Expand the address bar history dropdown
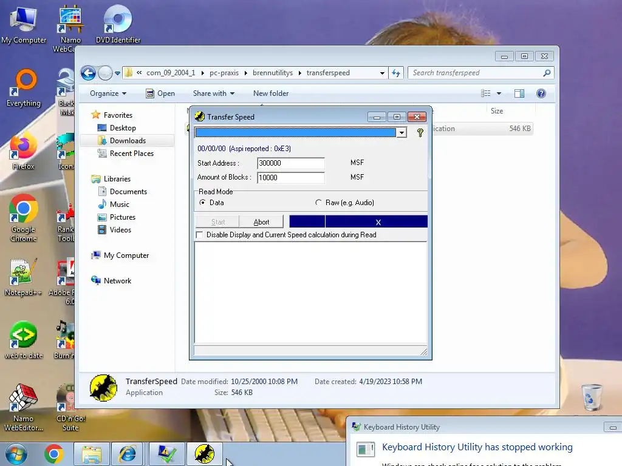The width and height of the screenshot is (622, 466). [x=382, y=73]
